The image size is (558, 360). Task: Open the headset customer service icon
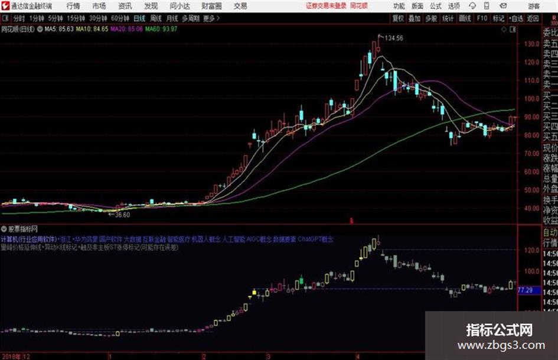472,6
